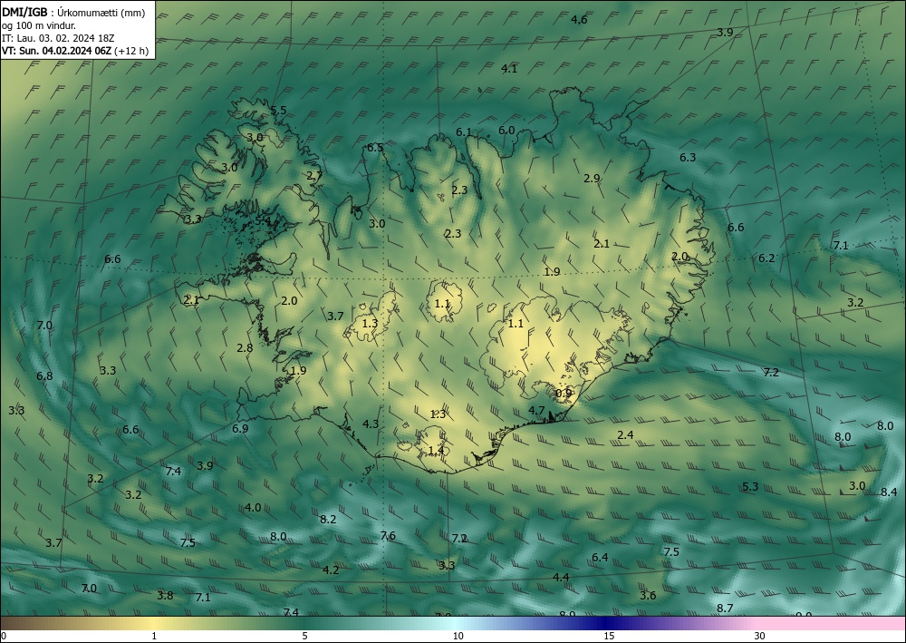
Task: Click the 2.9 value in northeast Iceland
Action: coord(592,179)
